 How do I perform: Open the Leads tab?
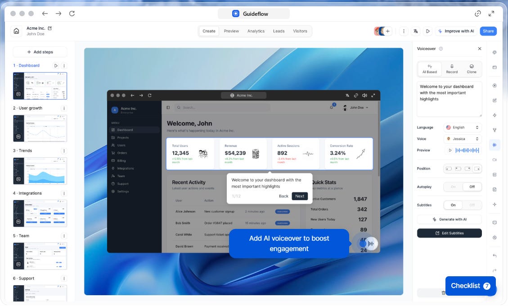coord(279,31)
